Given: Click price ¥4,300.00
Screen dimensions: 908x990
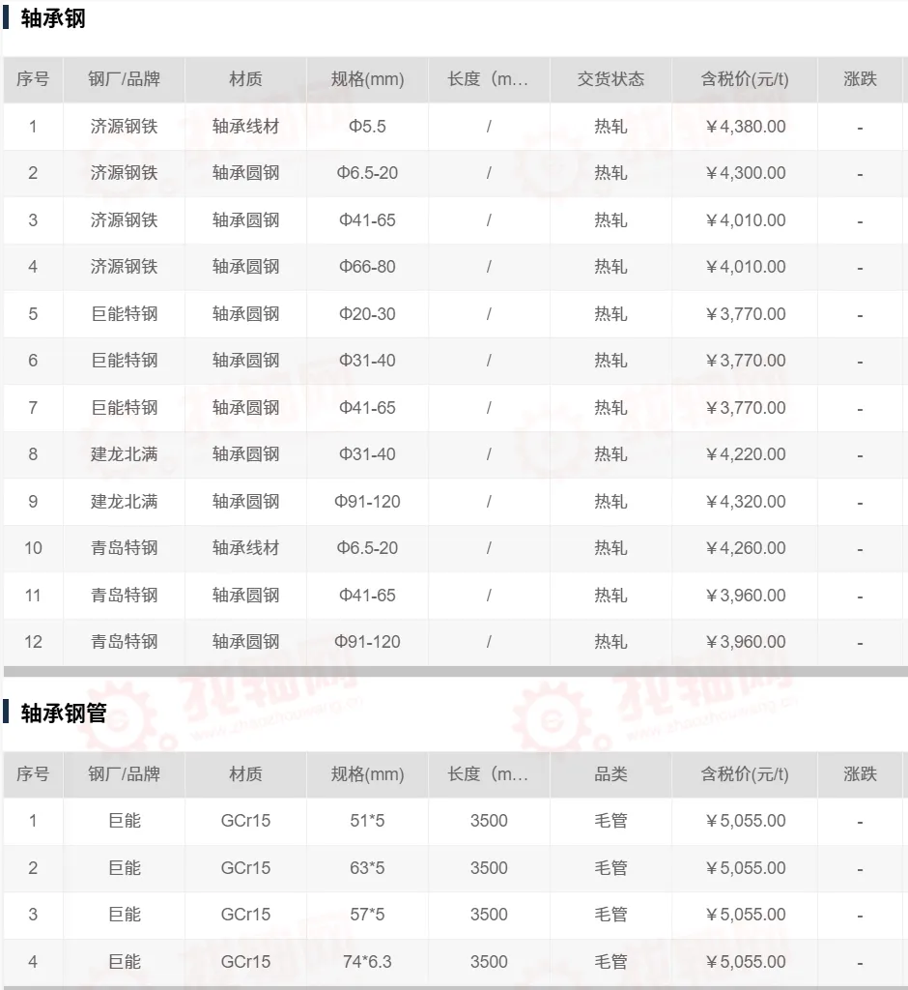Looking at the screenshot, I should tap(745, 173).
